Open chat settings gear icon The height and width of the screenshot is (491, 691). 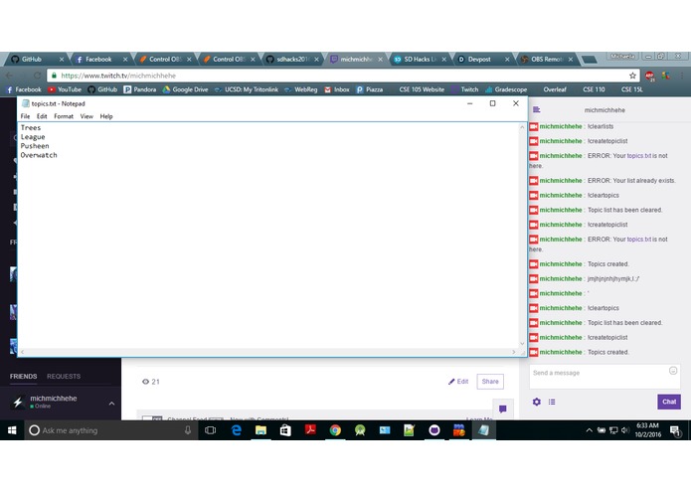[x=536, y=402]
